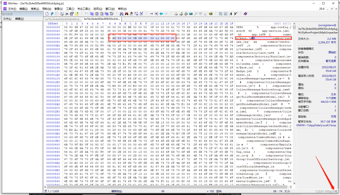Click the magnifying glass icon in the toolbar
340x195 pixels.
coord(196,14)
